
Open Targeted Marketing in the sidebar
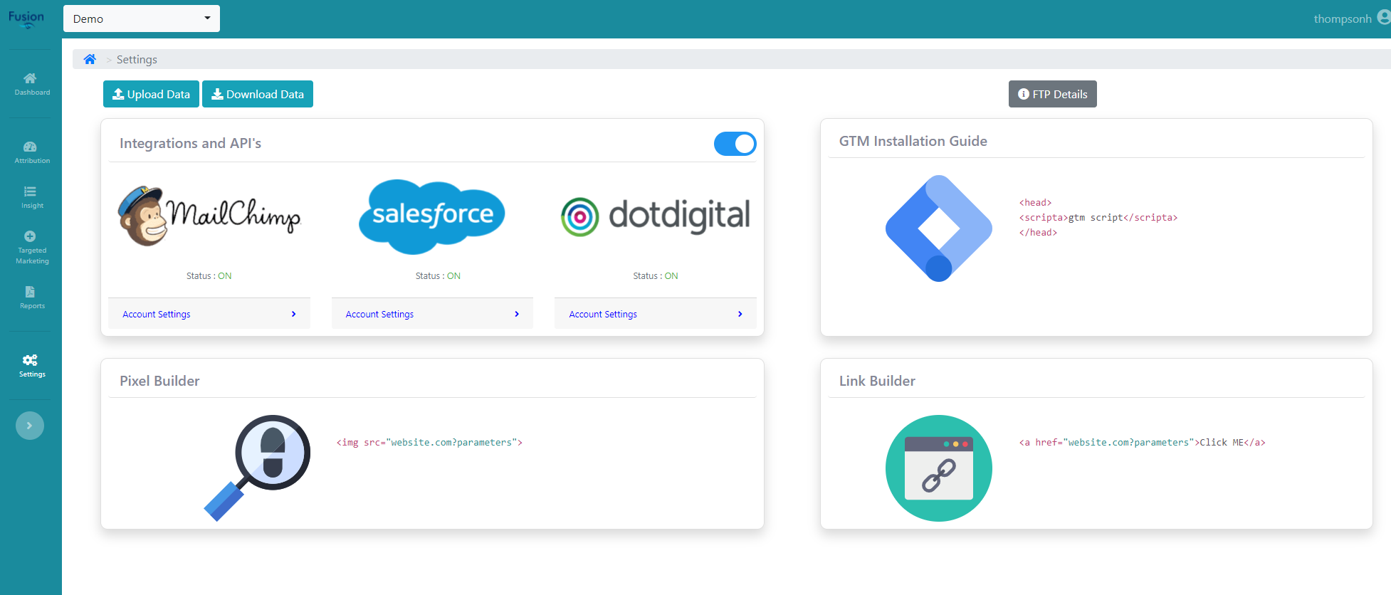pyautogui.click(x=31, y=247)
